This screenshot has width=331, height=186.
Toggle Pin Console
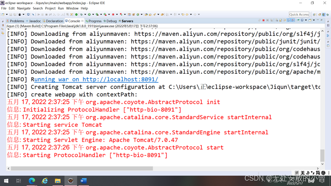[x=298, y=20]
